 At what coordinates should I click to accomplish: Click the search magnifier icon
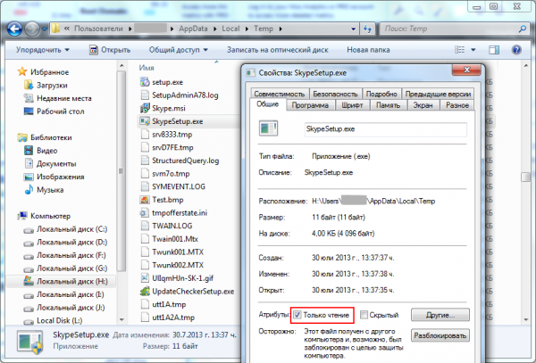click(x=523, y=29)
